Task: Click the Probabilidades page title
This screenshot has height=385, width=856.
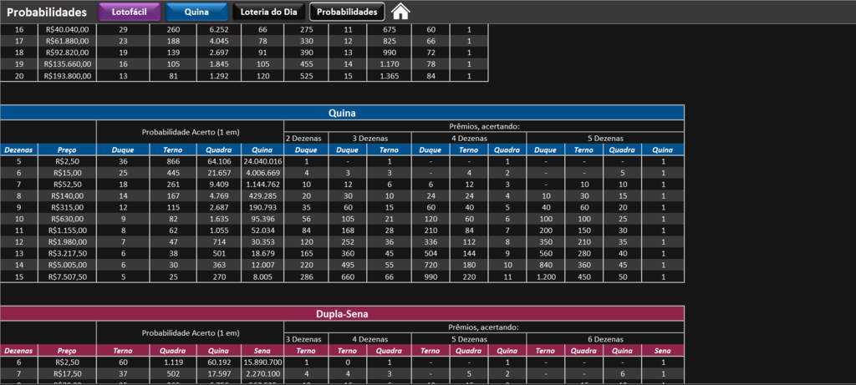Action: click(x=47, y=12)
